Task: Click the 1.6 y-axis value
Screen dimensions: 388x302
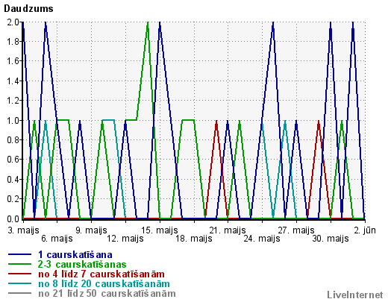Action: tap(13, 61)
